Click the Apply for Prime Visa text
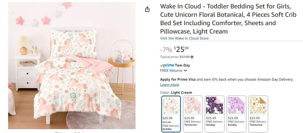 (x=178, y=80)
